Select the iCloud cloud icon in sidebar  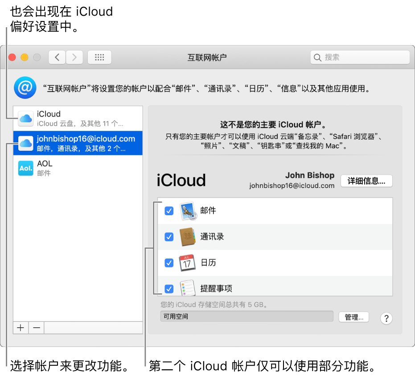pyautogui.click(x=25, y=118)
